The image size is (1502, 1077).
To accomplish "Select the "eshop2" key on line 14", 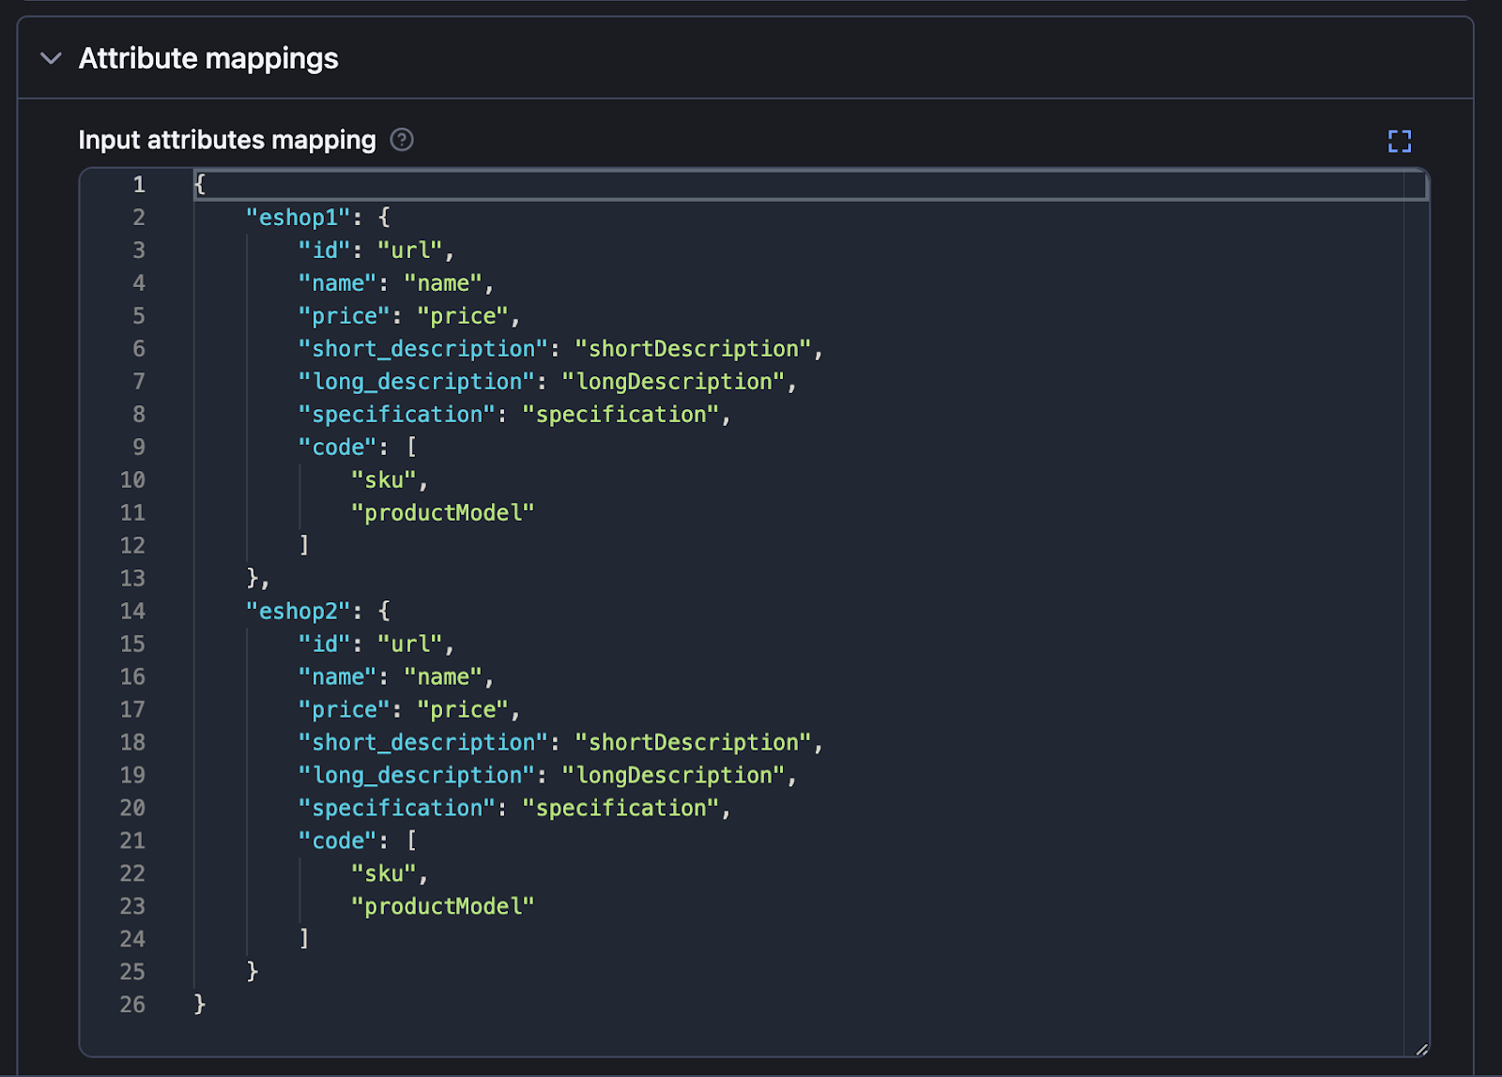I will [298, 611].
